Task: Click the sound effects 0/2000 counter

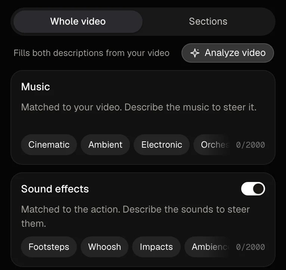Action: coord(251,247)
